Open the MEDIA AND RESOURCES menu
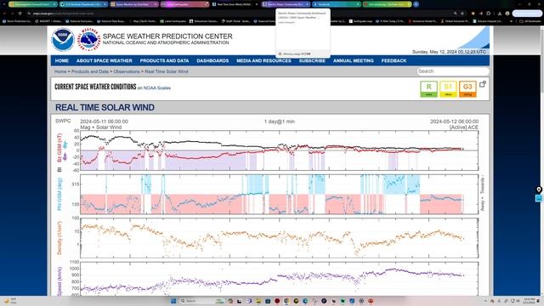Viewport: 544px width, 306px height. click(x=263, y=60)
